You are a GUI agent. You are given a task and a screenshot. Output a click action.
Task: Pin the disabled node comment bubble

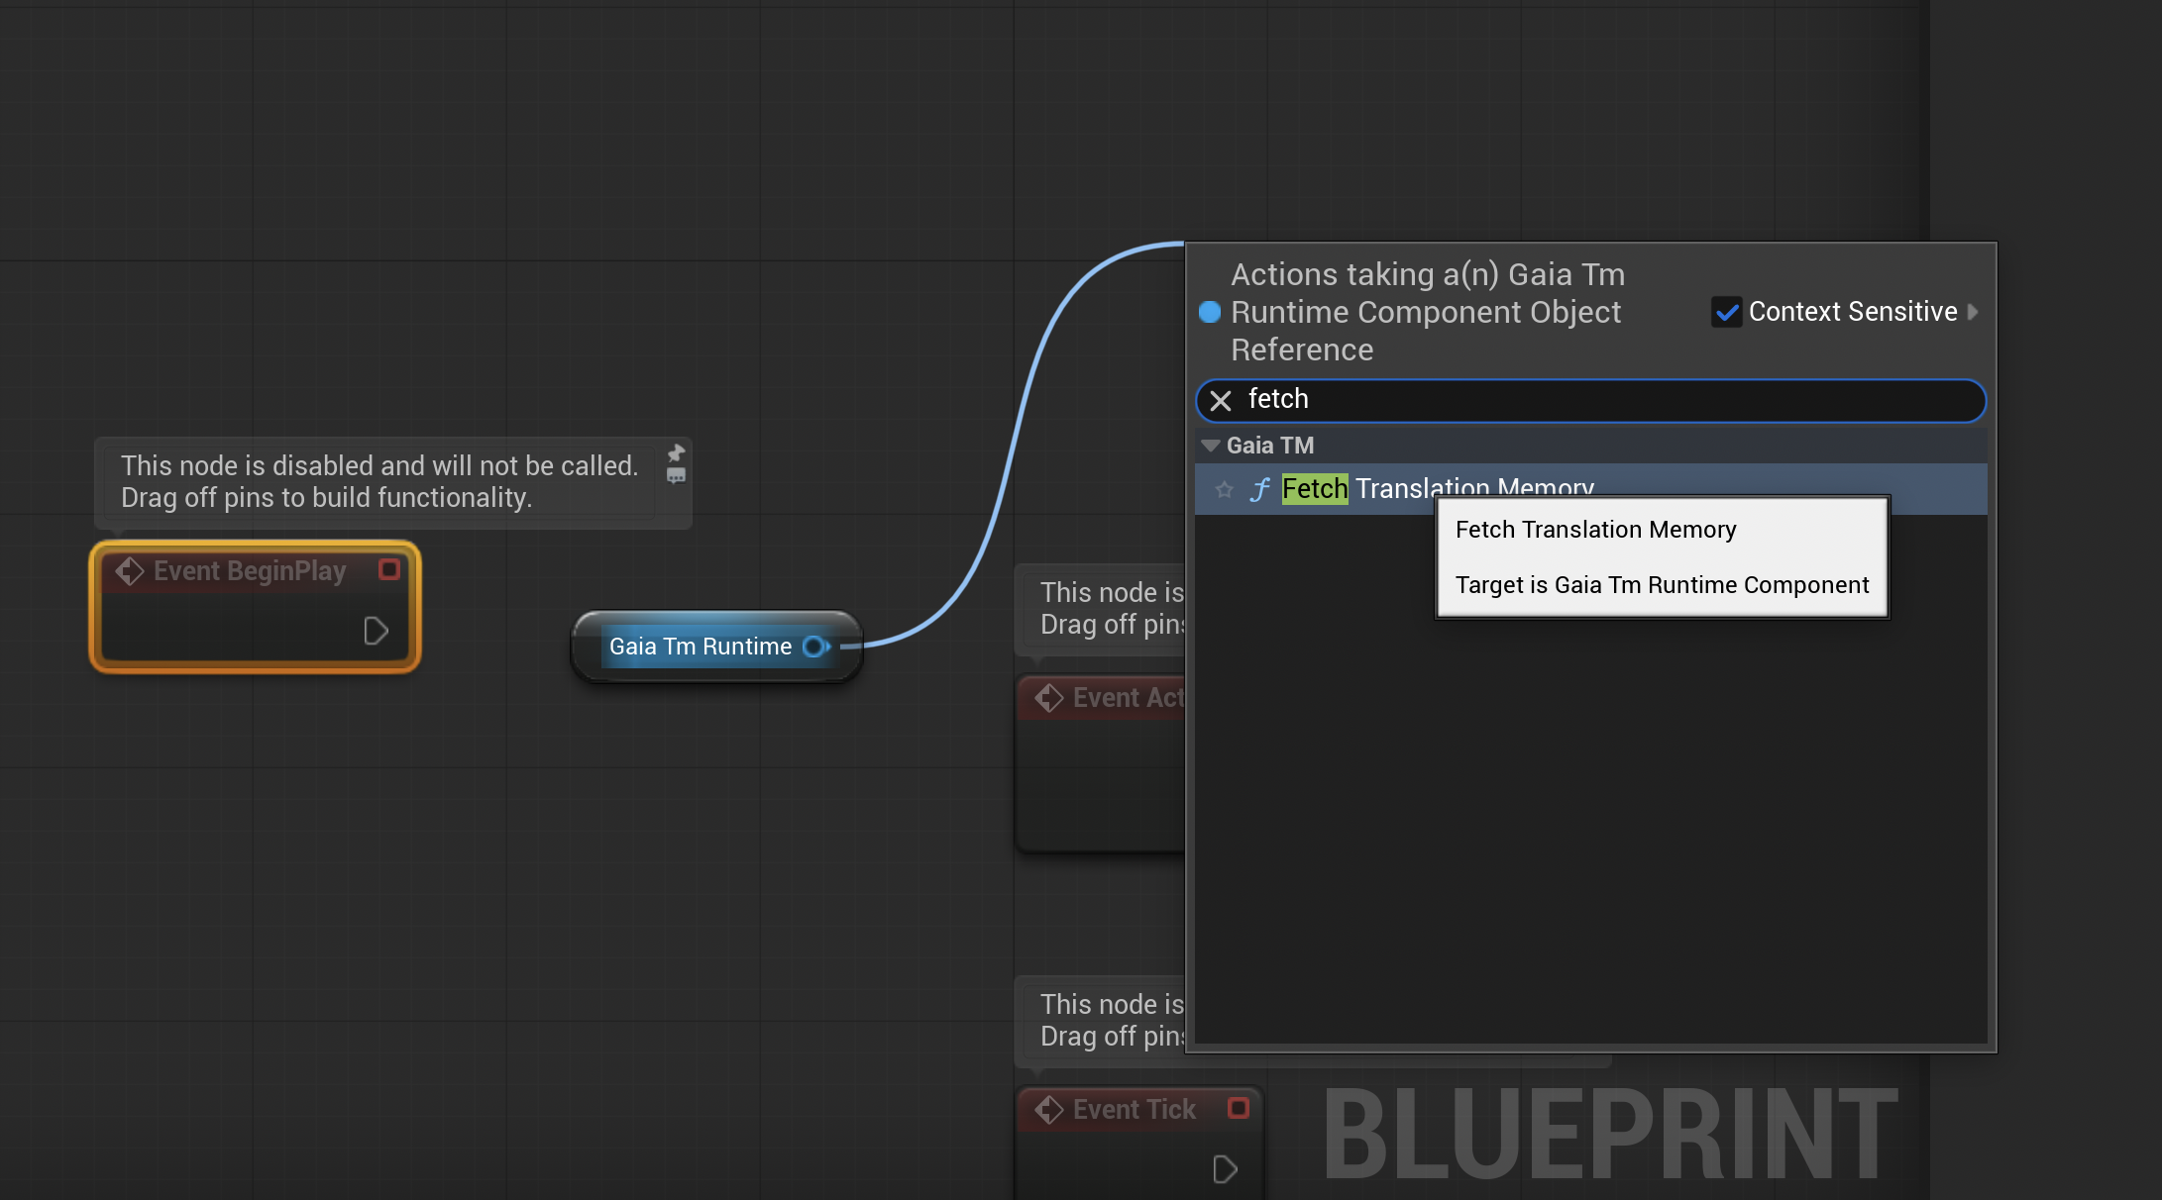[677, 452]
